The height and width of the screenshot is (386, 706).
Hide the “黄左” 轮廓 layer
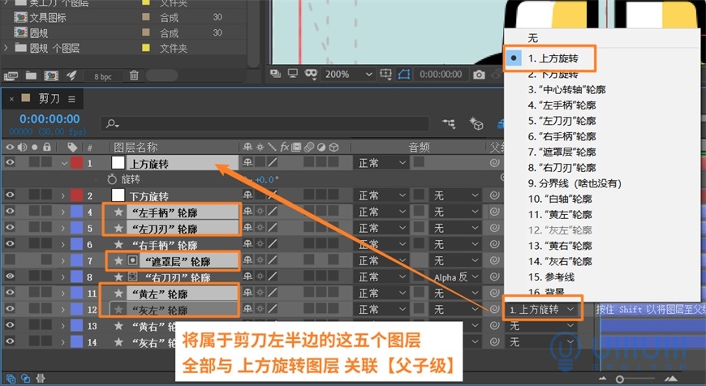10,293
